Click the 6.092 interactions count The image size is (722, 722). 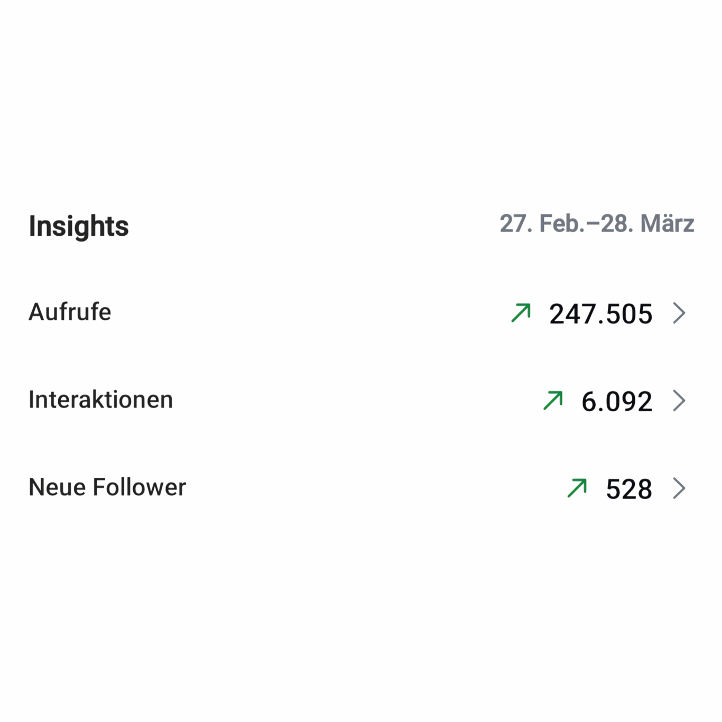point(617,401)
